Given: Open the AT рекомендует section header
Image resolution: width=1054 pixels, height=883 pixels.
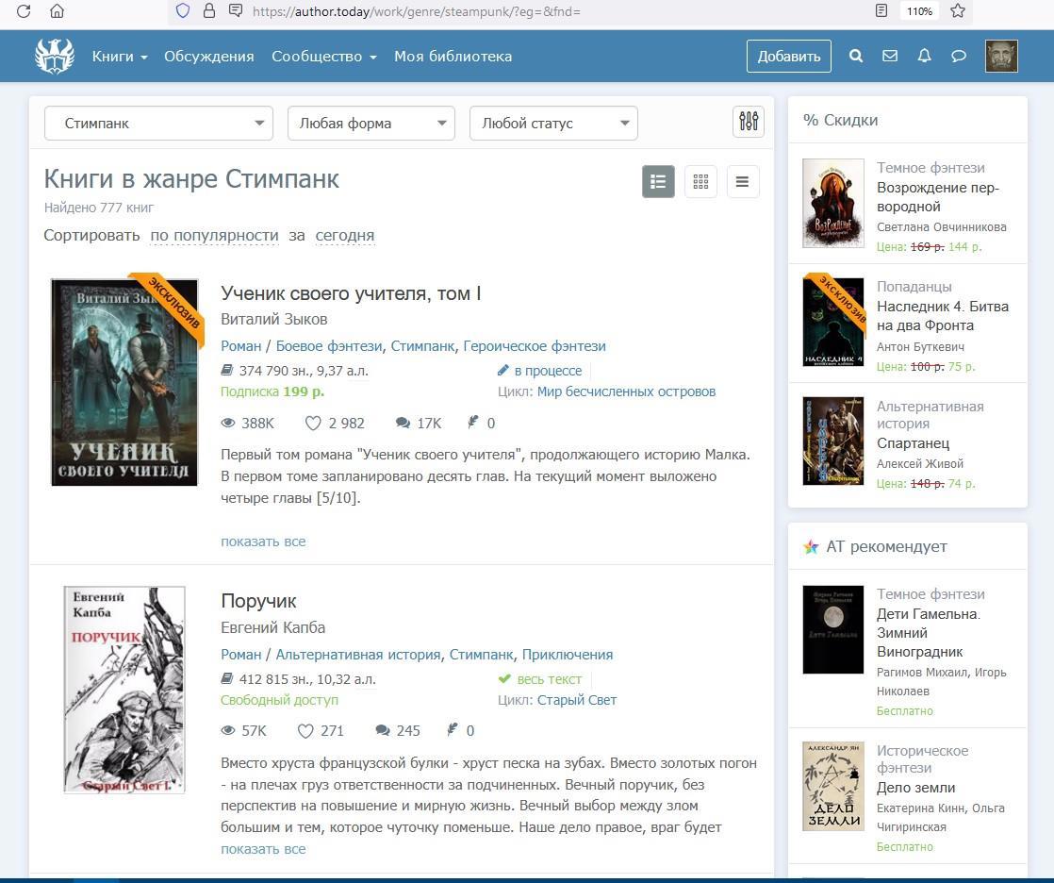Looking at the screenshot, I should (875, 547).
